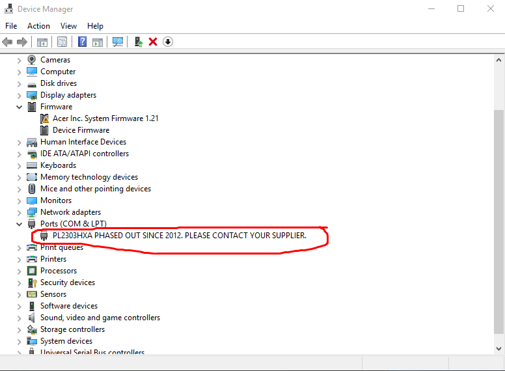Click the Keyboards icon
The width and height of the screenshot is (505, 371).
tap(32, 165)
